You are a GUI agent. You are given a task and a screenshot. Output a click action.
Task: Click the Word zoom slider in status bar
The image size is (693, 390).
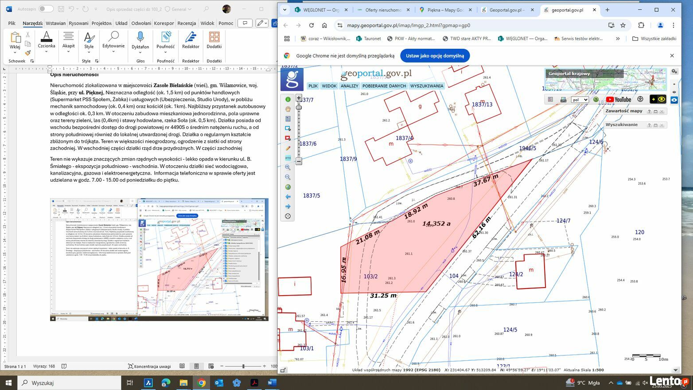coord(243,366)
